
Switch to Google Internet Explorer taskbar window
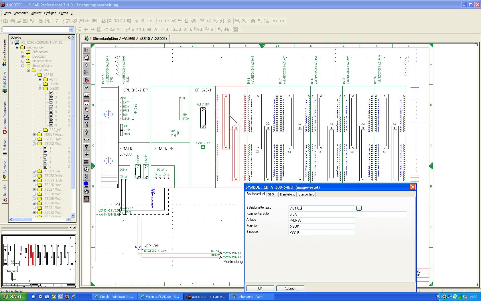click(114, 297)
